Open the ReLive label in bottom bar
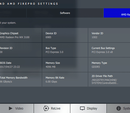The image size is (130, 113). pos(56,108)
